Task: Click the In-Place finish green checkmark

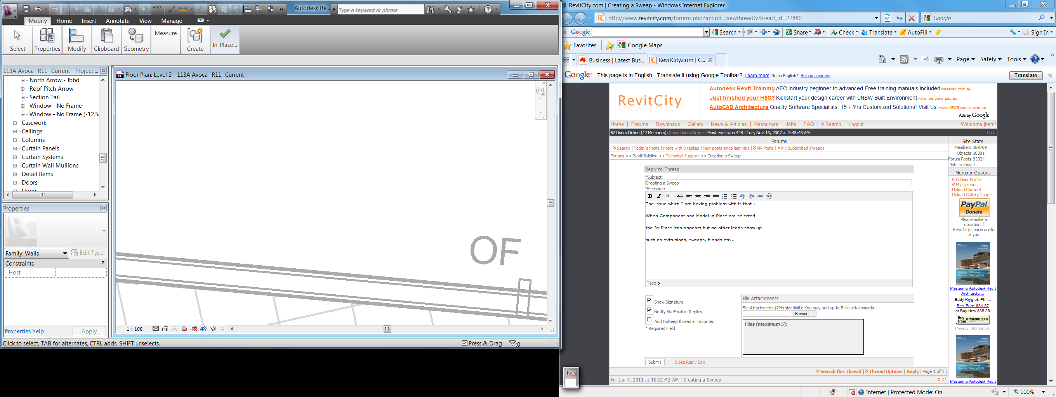Action: [225, 40]
